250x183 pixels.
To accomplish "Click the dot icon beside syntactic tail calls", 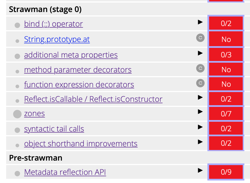I will click(x=17, y=130).
